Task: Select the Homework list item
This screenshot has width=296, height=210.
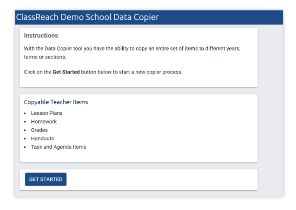Action: coord(44,122)
